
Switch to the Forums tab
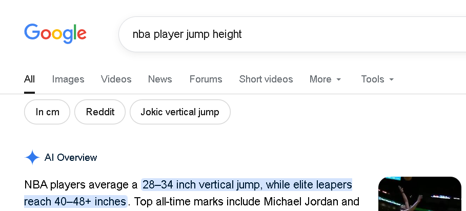(x=206, y=79)
